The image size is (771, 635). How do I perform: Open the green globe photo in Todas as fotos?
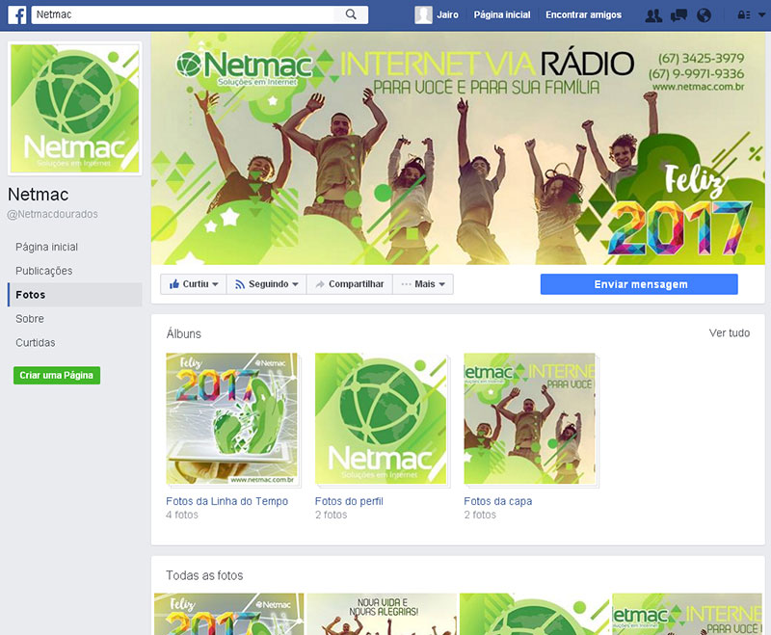(535, 614)
